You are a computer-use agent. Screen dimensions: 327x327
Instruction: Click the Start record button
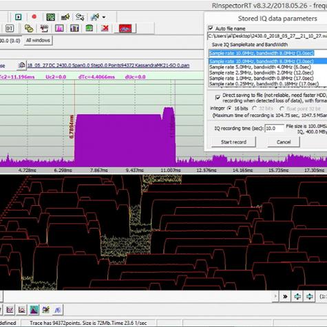(233, 142)
